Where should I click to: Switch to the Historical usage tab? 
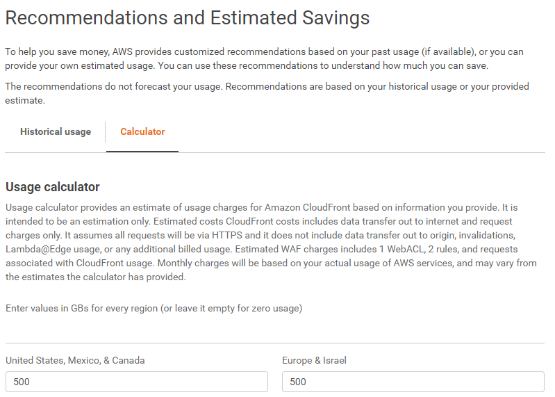click(x=55, y=131)
